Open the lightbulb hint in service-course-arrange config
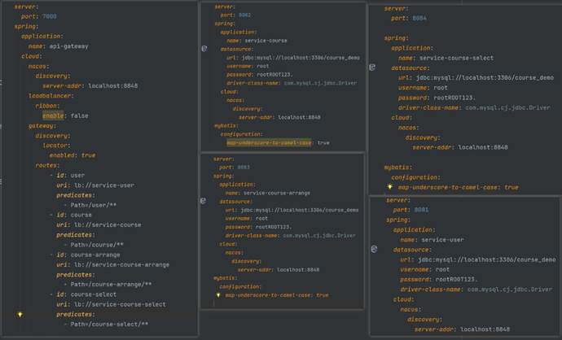This screenshot has height=340, width=562. click(217, 295)
